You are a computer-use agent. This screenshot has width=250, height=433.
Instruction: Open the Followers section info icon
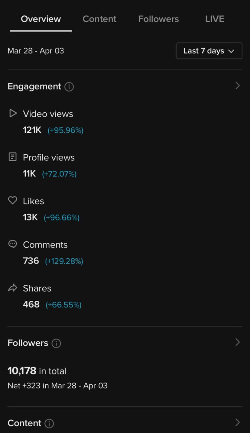click(56, 343)
